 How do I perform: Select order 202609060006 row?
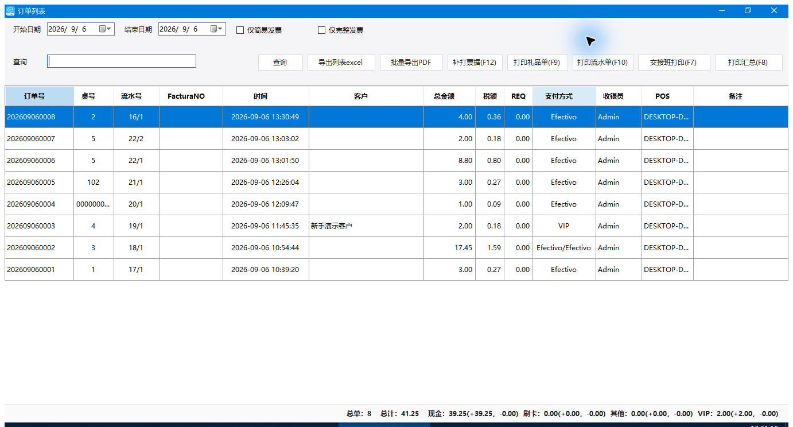point(396,160)
